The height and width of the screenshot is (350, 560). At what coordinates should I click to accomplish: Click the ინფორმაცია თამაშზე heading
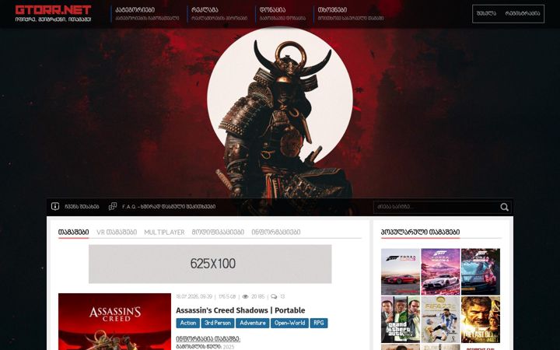(208, 338)
